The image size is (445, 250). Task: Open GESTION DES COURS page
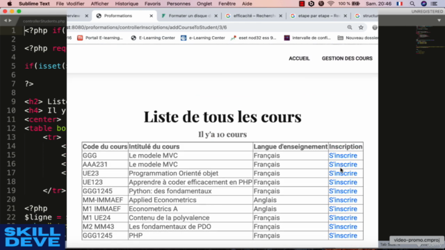click(347, 58)
